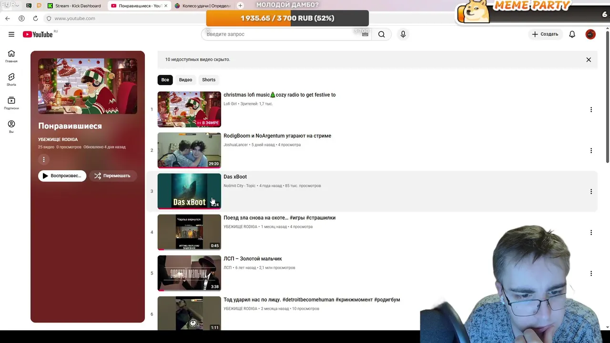Viewport: 610px width, 343px height.
Task: Click the RodigBoom stream thumbnail 29:20
Action: pos(189,151)
